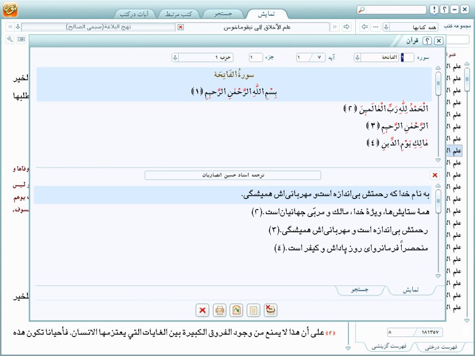475x356 pixels.
Task: Open the book tabs list down arrow
Action: (x=18, y=27)
